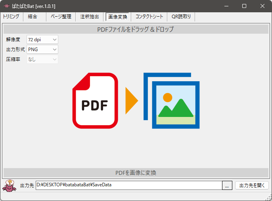Click the blue image stack icon
Screen dimensions: 272x201
coord(171,101)
